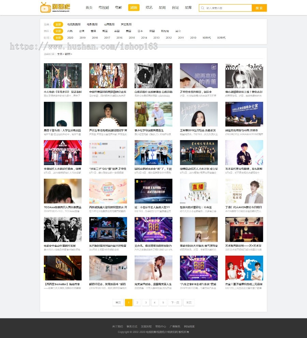
Task: Open 关于我们 link in footer
Action: click(117, 326)
